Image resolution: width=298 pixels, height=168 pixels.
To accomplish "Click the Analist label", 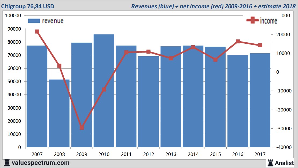I will click(x=284, y=163).
